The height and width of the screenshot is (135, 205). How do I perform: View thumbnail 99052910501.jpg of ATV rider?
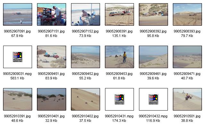[x=187, y=99]
